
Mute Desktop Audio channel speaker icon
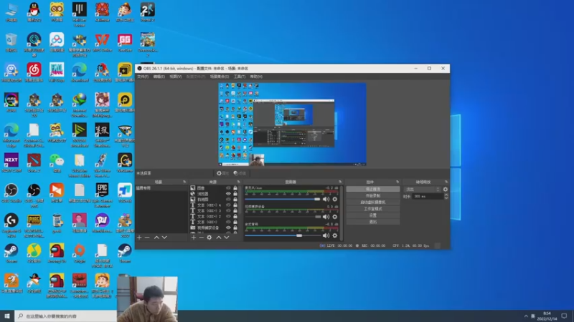(326, 235)
